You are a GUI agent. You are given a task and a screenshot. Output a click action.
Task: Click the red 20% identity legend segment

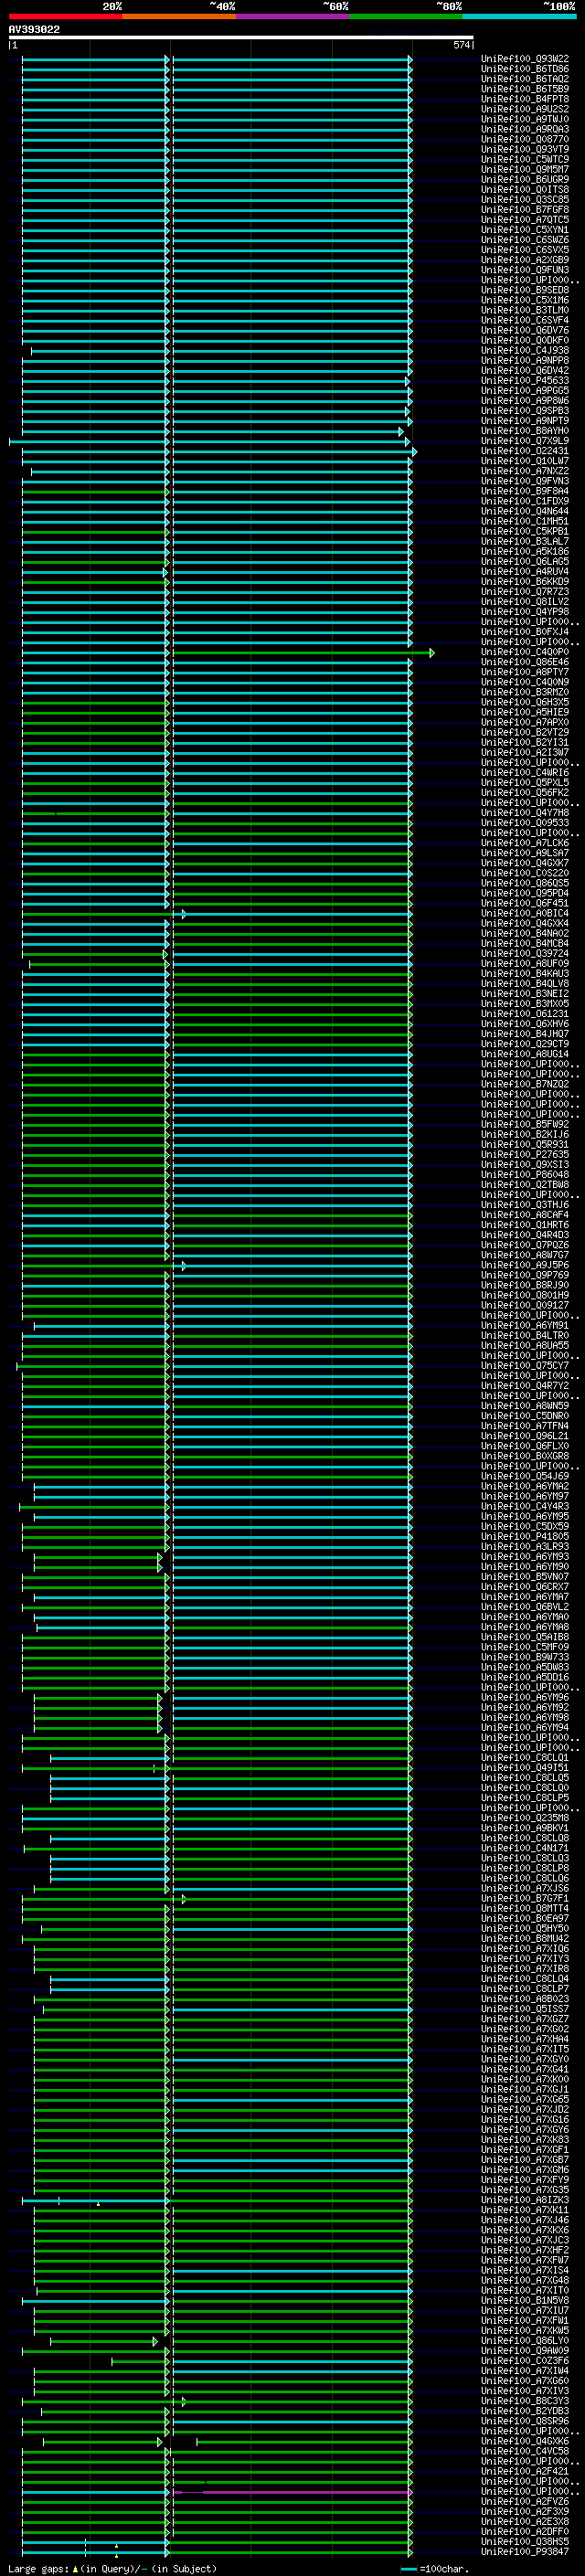[65, 16]
